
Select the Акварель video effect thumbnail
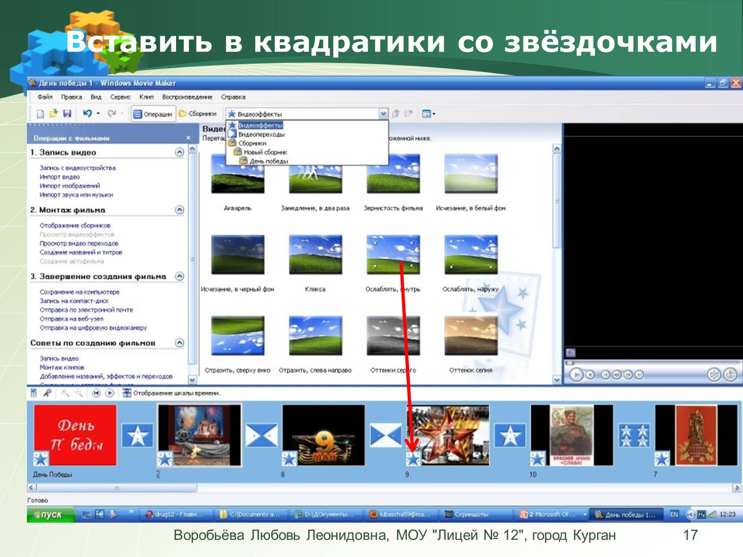tap(237, 174)
